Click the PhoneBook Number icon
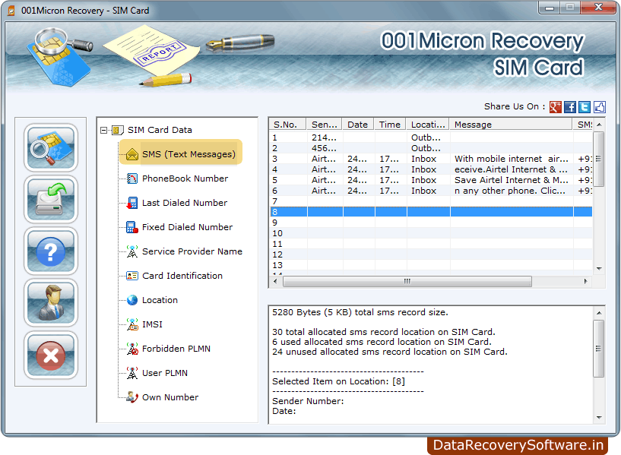Screen dimensions: 621x455 (x=132, y=179)
